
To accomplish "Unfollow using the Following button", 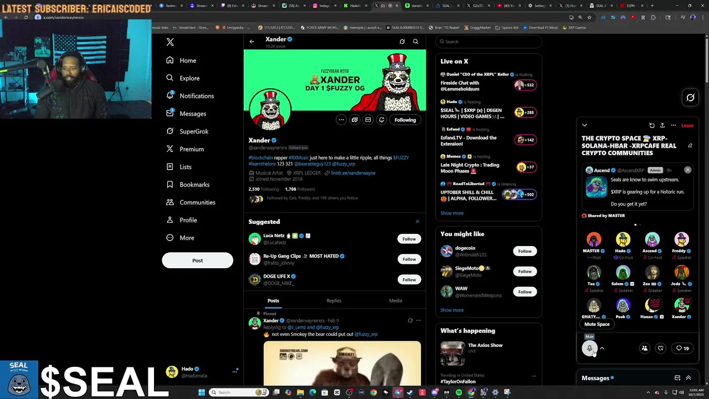I will coord(405,120).
